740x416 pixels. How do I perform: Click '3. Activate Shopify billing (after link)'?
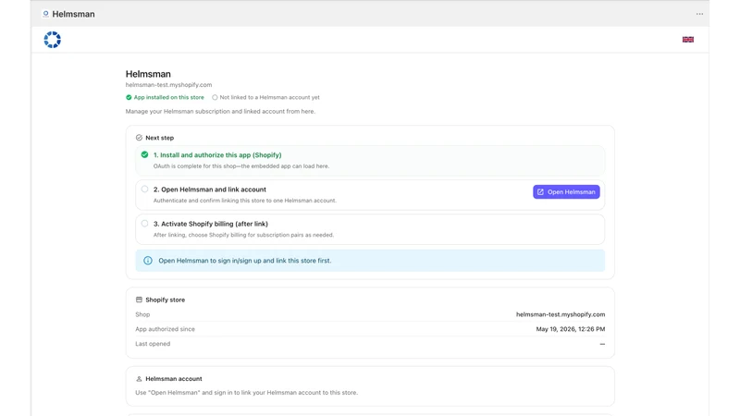click(x=211, y=224)
